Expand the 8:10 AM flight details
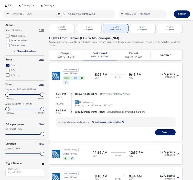 tap(178, 177)
